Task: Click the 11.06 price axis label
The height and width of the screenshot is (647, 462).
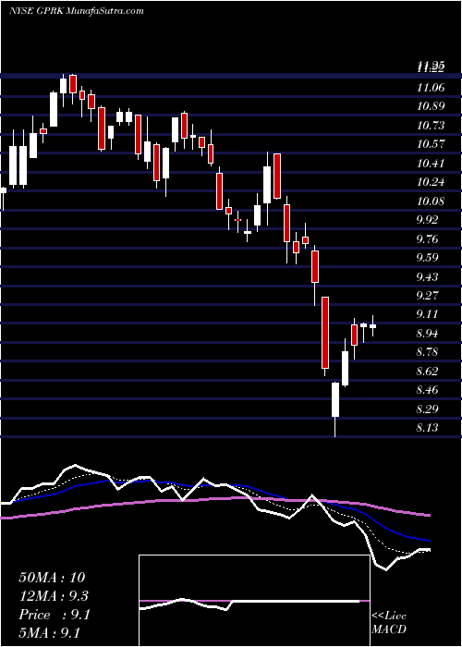Action: [431, 88]
